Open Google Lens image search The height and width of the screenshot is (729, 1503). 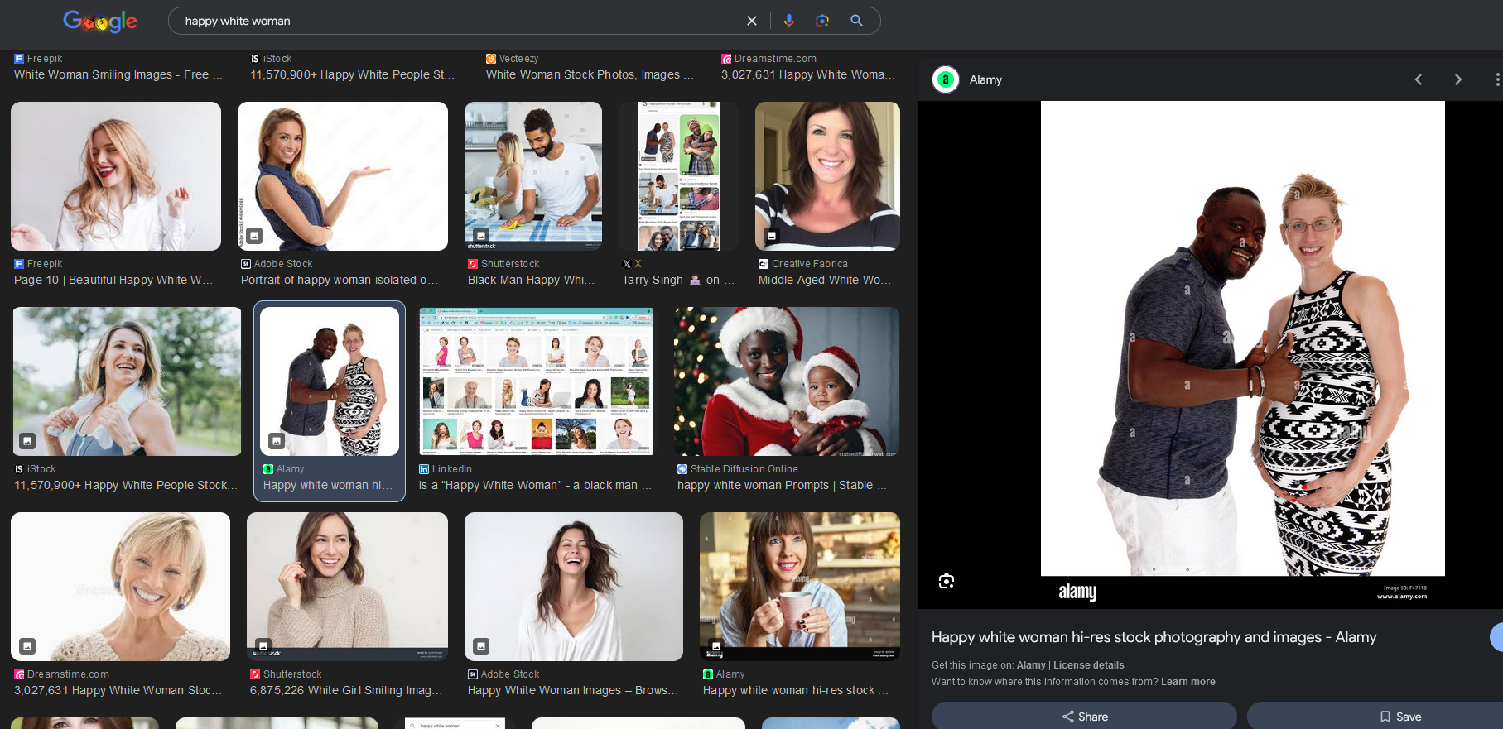(x=821, y=21)
